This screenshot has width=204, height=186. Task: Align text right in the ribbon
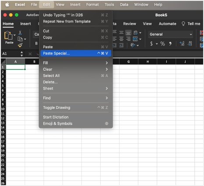128,39
